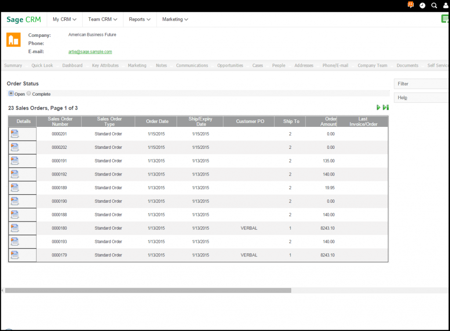Expand the My CRM dropdown menu

pyautogui.click(x=65, y=19)
